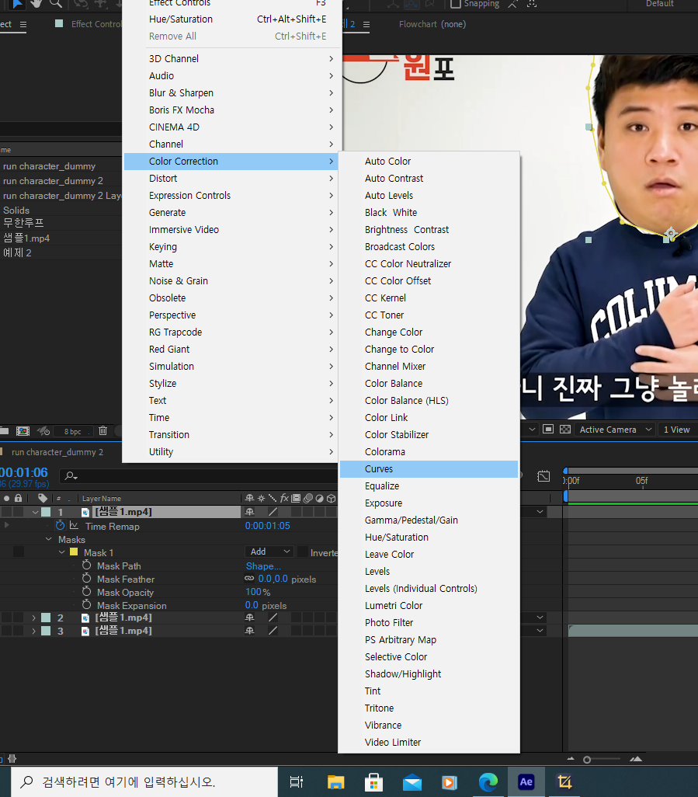Expand layer 2 properties
Image resolution: width=698 pixels, height=797 pixels.
[x=34, y=618]
